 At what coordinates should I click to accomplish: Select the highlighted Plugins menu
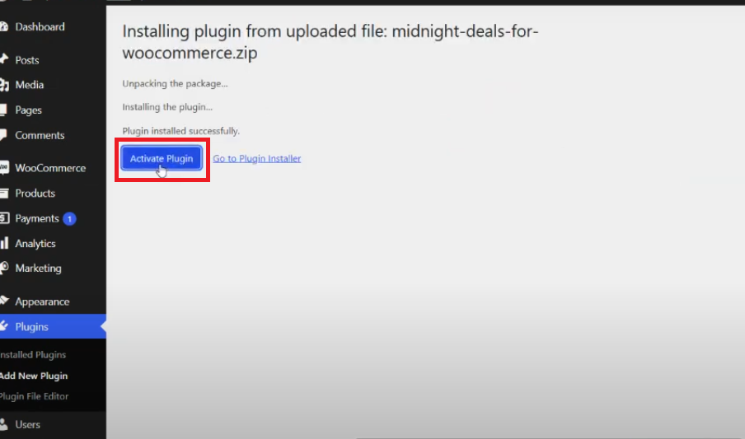click(32, 327)
